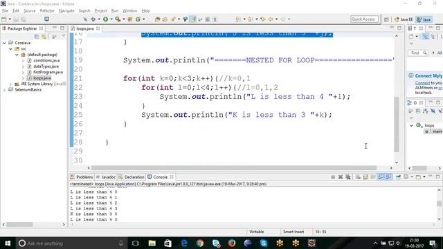Click Collapse All in Package Explorer
Image resolution: width=443 pixels, height=249 pixels.
pos(37,37)
